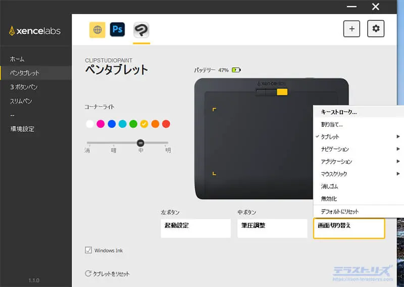The height and width of the screenshot is (287, 404).
Task: Choose デフォルトにリセット from the menu
Action: click(359, 211)
